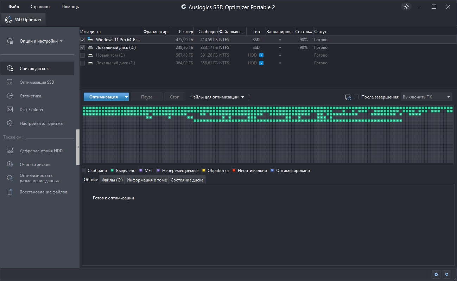Click the Обработка yellow legend swatch
This screenshot has height=281, width=457.
(x=204, y=171)
